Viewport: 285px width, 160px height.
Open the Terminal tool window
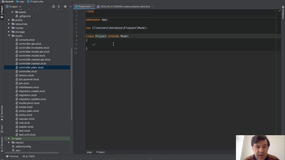coord(12,156)
